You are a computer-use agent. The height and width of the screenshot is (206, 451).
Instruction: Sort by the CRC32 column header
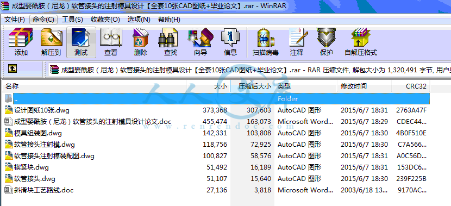[x=411, y=86]
